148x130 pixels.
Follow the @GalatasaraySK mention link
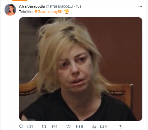[x=49, y=12]
